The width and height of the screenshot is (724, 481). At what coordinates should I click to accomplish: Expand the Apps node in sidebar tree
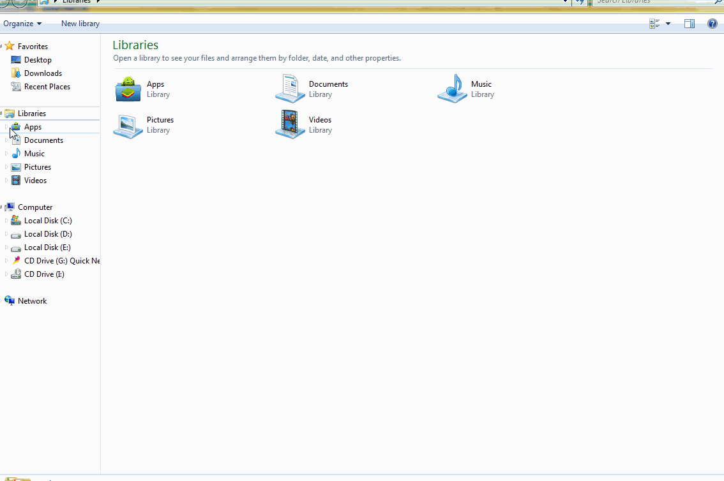6,126
